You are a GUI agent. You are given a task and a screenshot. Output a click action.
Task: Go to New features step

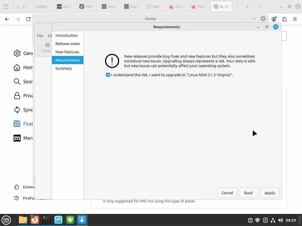click(x=67, y=52)
